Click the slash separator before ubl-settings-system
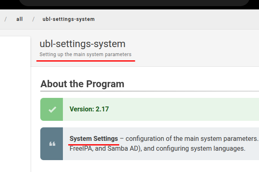The image size is (259, 172). click(33, 19)
